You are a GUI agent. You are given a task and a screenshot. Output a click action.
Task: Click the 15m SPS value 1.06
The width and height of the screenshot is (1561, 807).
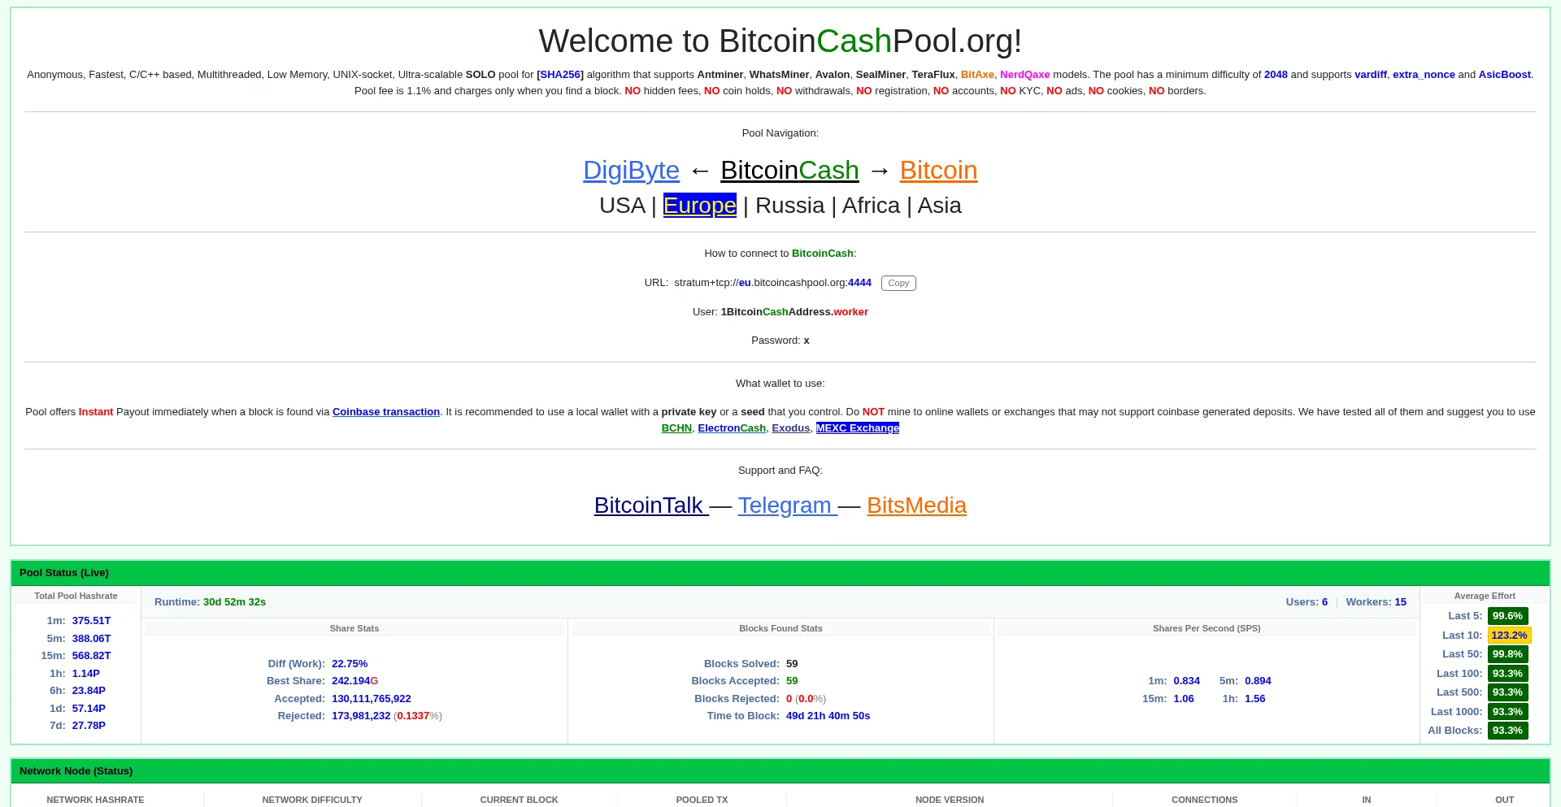(x=1184, y=699)
